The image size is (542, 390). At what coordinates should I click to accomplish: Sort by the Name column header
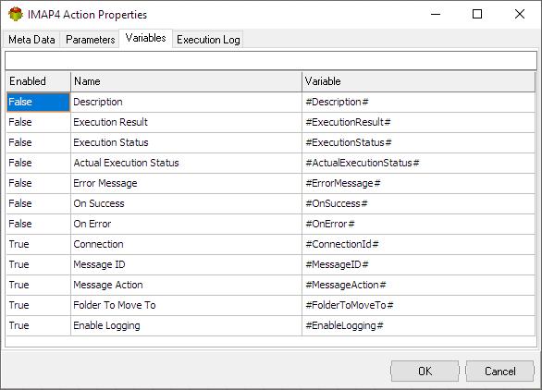[x=186, y=81]
